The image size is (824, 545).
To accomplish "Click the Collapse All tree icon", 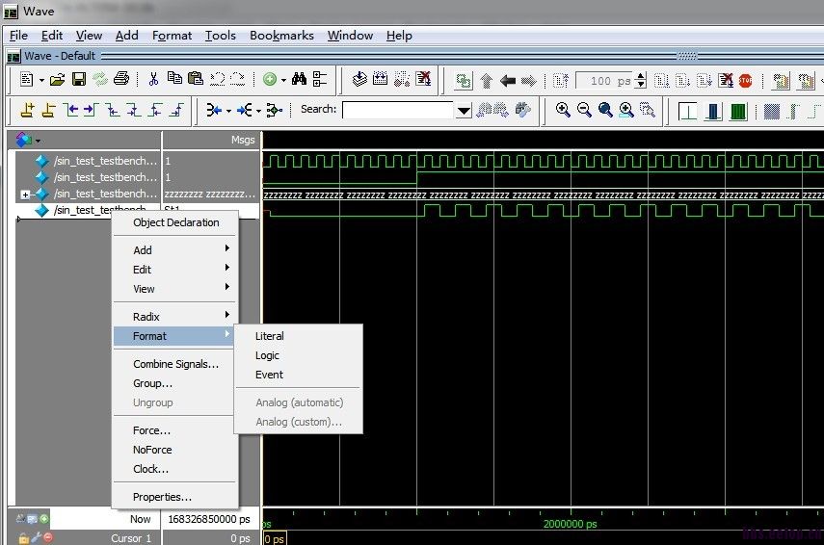I will [320, 79].
